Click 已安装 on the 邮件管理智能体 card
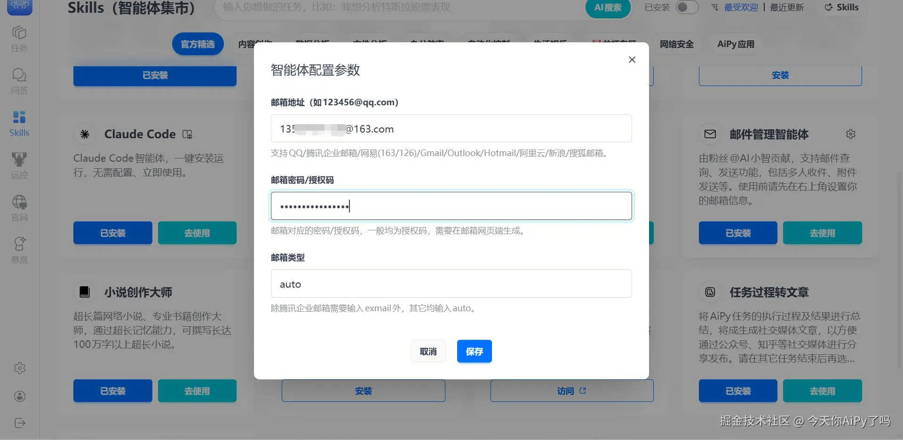This screenshot has height=440, width=903. (738, 233)
